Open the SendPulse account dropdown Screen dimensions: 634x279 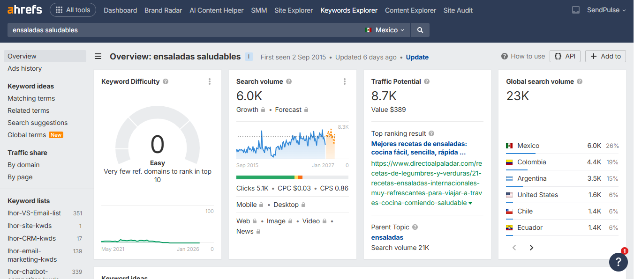pyautogui.click(x=605, y=9)
